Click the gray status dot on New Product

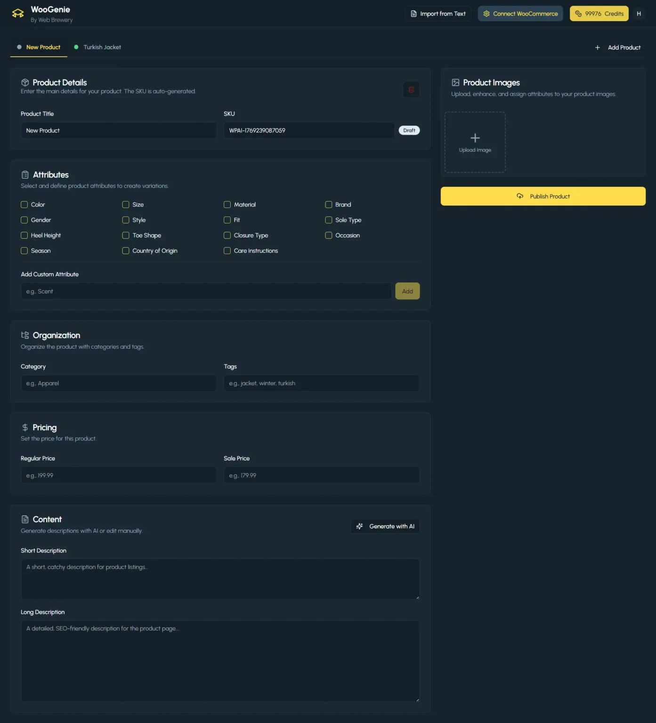(19, 47)
